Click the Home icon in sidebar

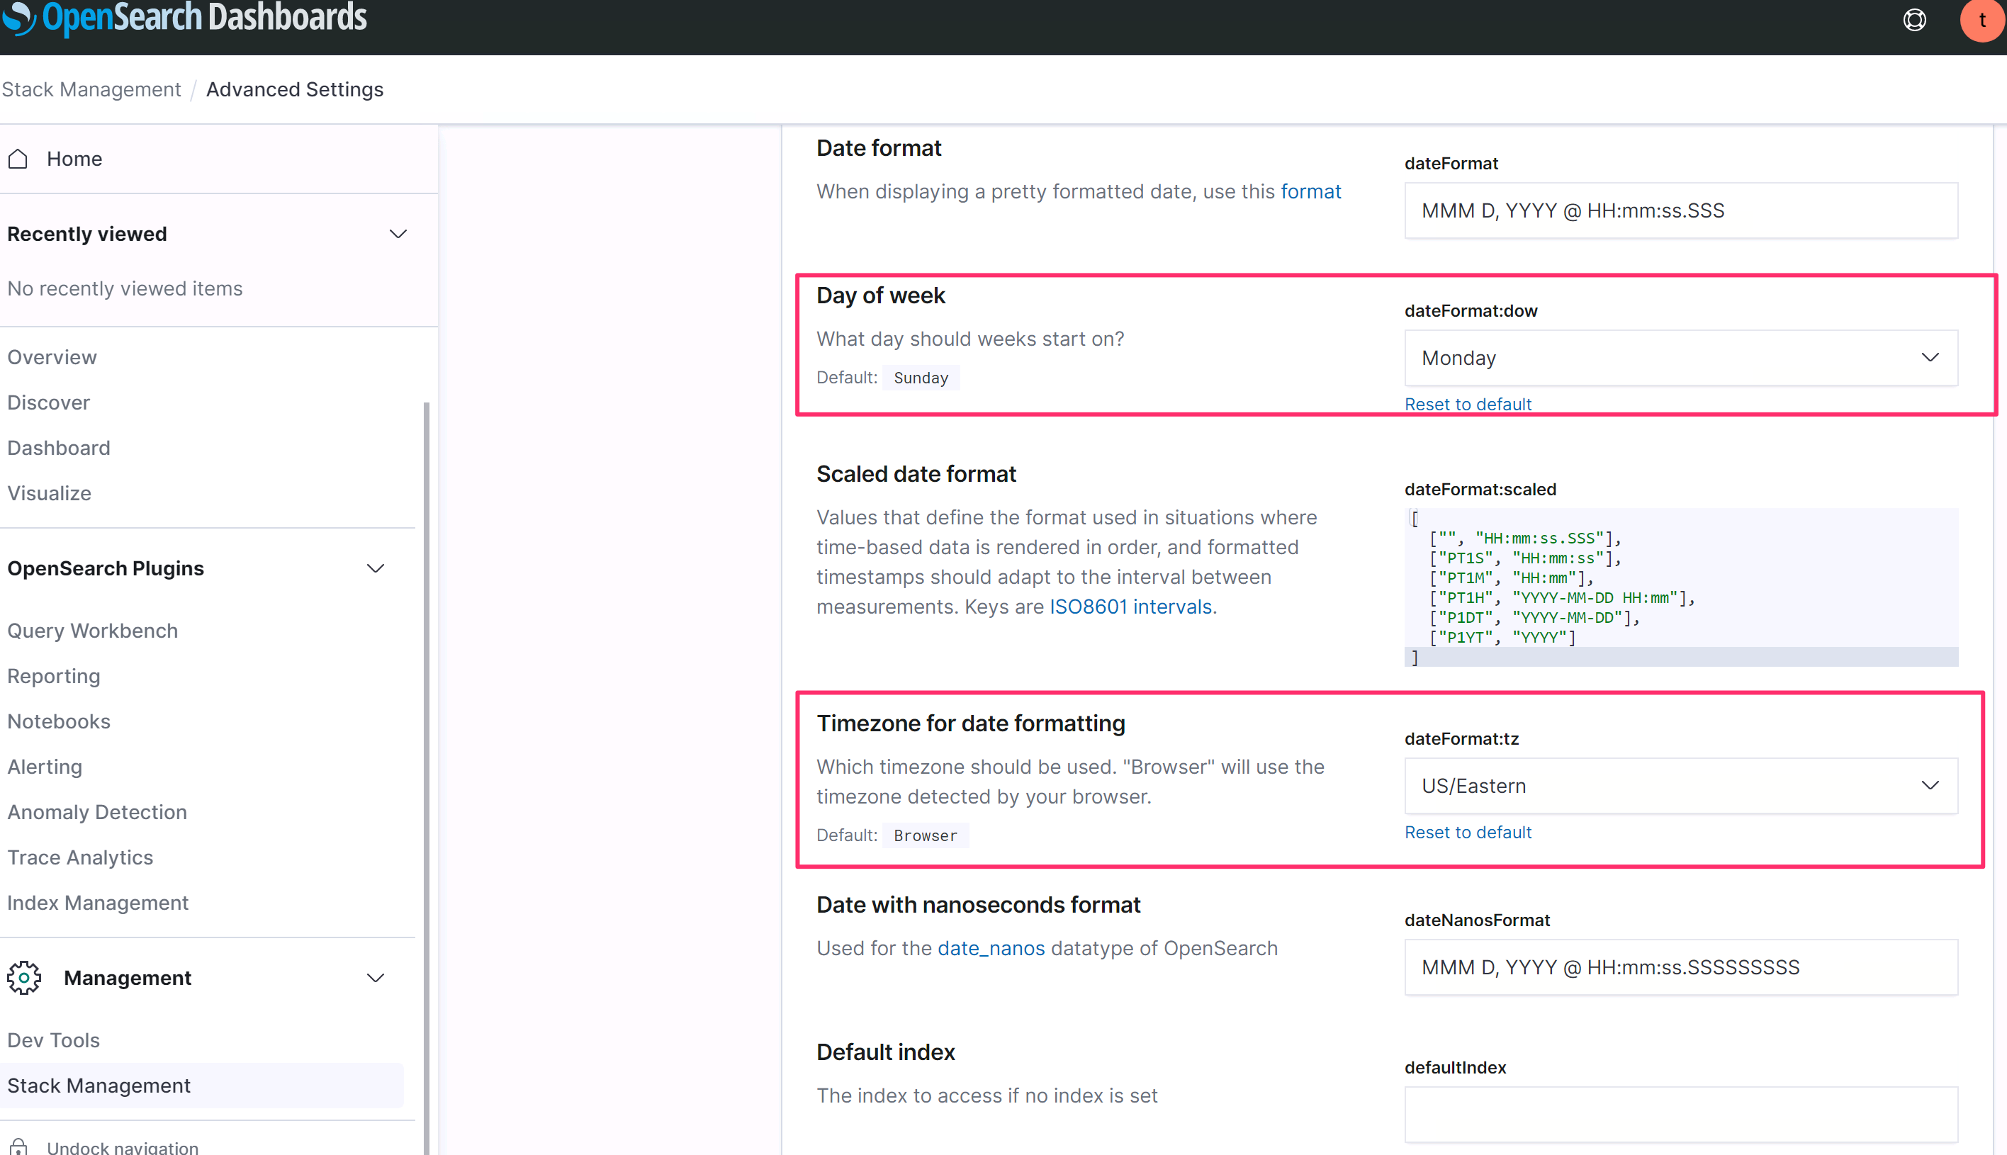coord(18,159)
